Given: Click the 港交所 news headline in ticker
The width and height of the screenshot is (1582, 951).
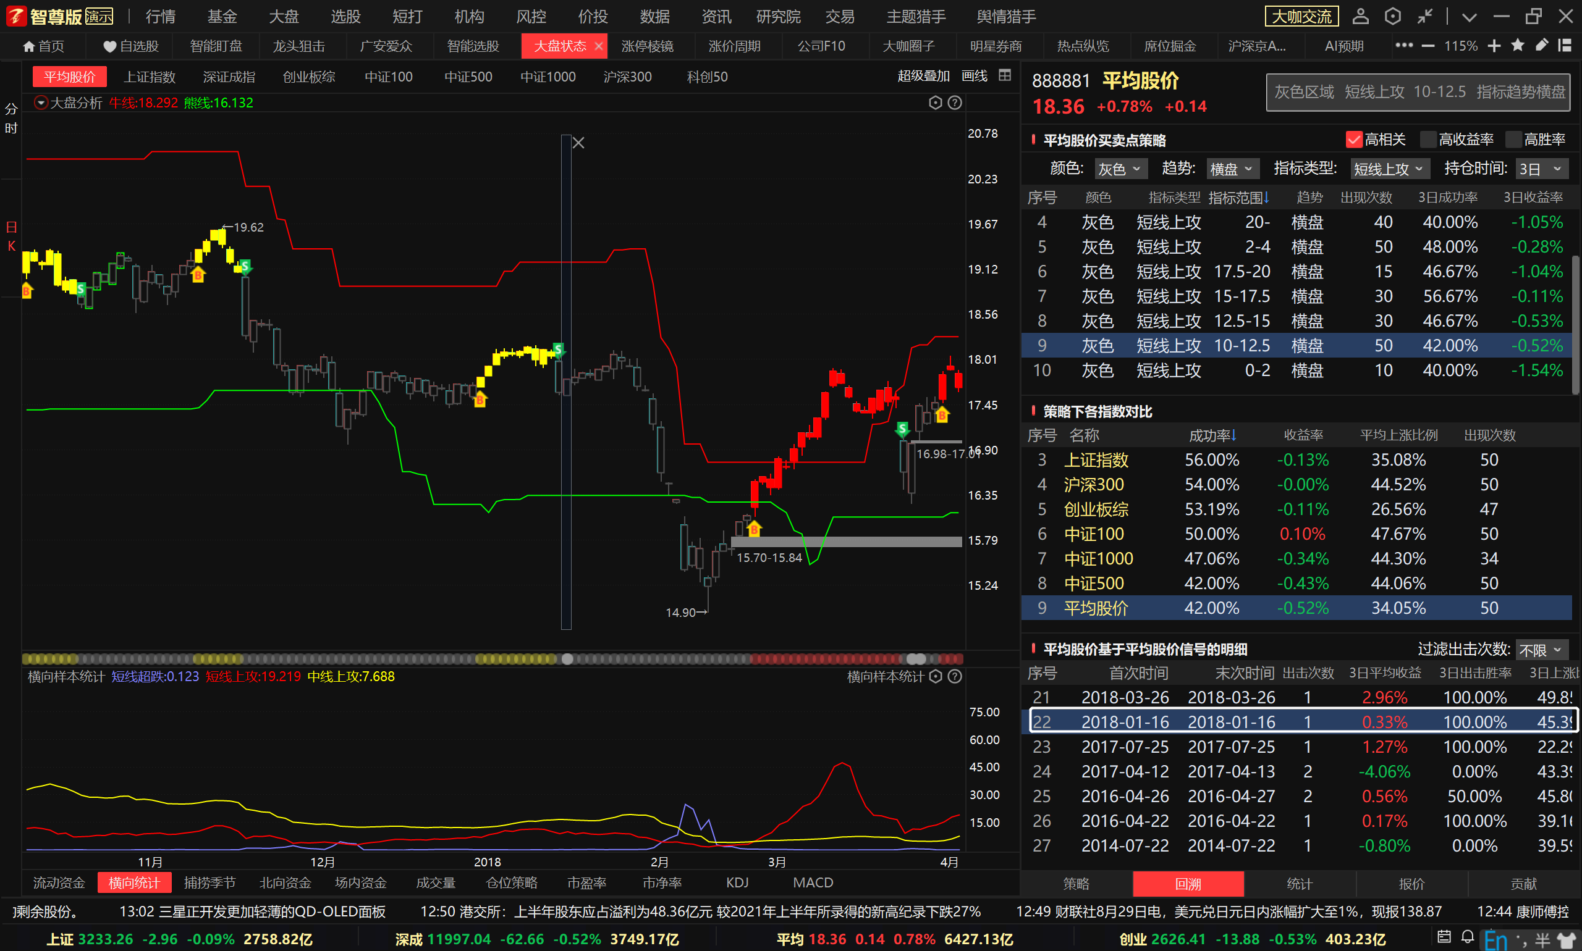Looking at the screenshot, I should click(x=700, y=911).
